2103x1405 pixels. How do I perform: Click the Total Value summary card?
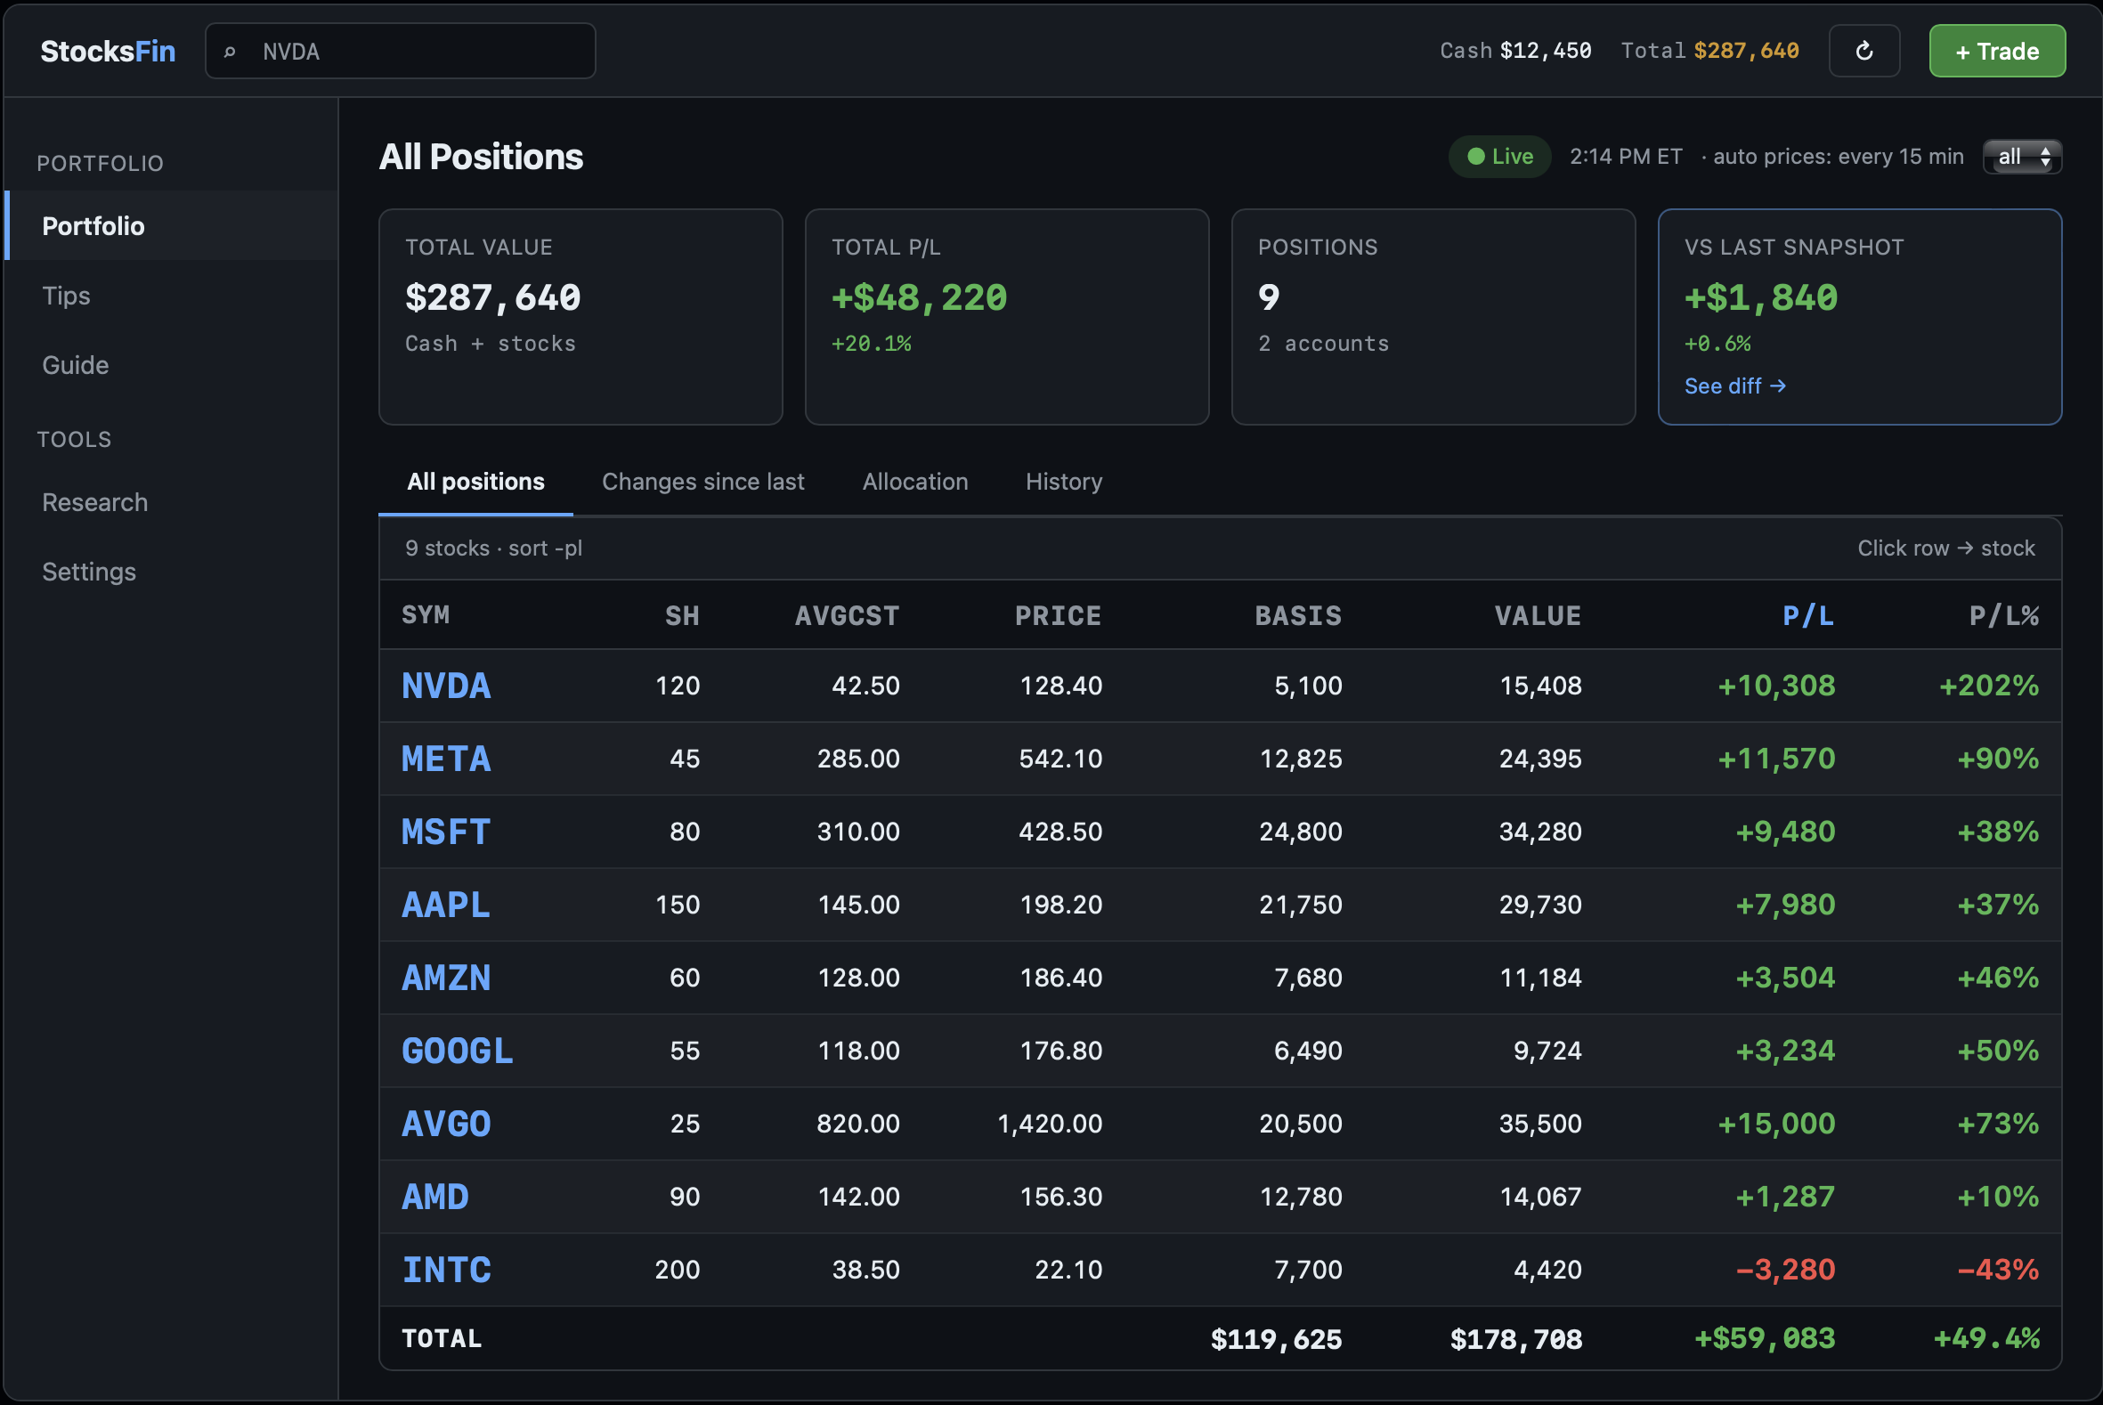coord(581,317)
